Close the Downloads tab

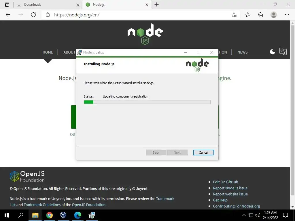78,5
